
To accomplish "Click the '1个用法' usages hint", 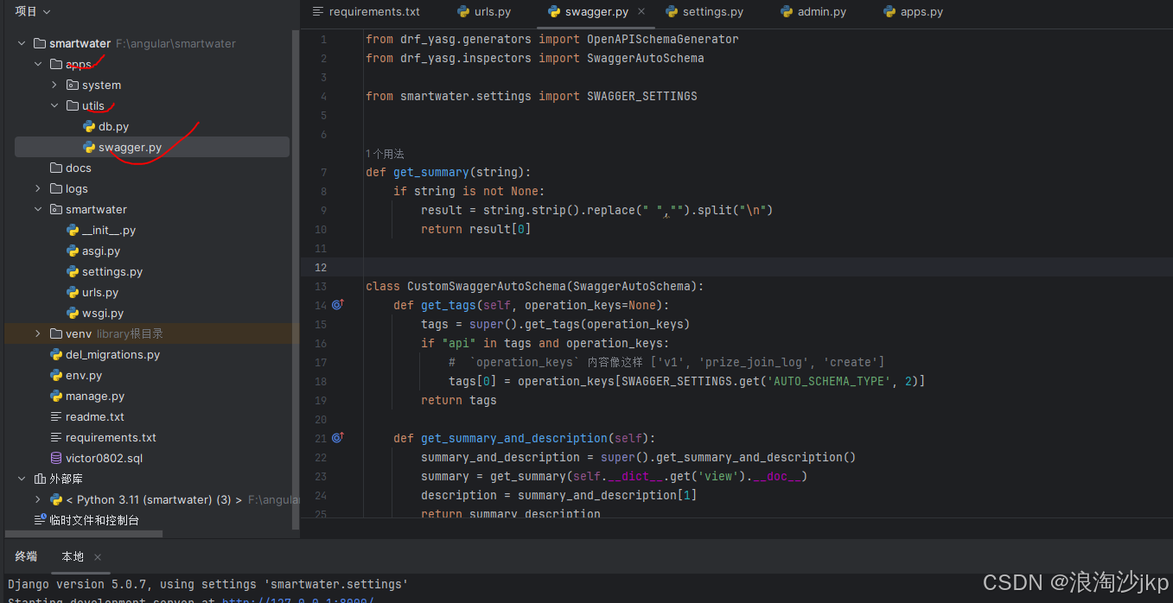I will point(385,154).
